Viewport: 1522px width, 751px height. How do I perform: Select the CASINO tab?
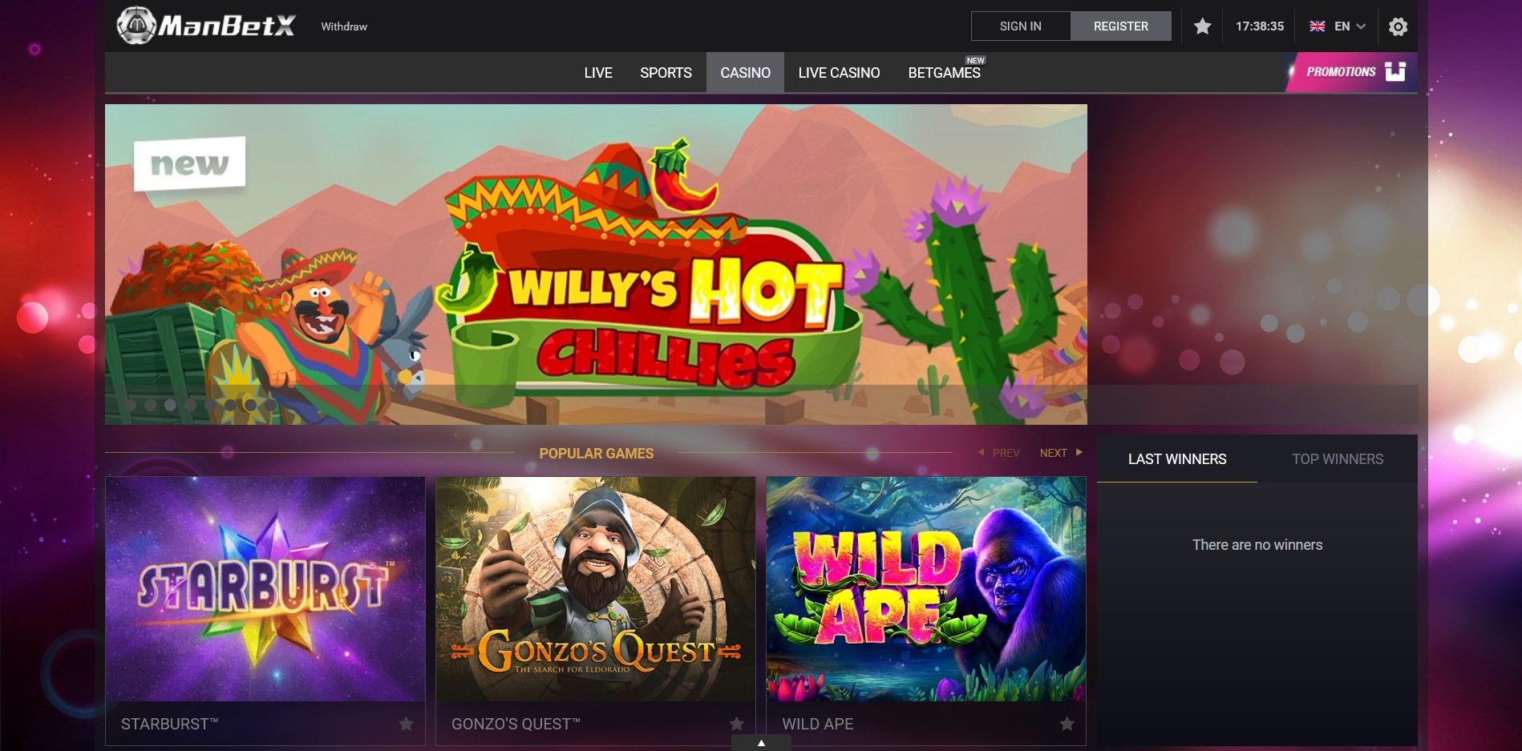coord(745,73)
